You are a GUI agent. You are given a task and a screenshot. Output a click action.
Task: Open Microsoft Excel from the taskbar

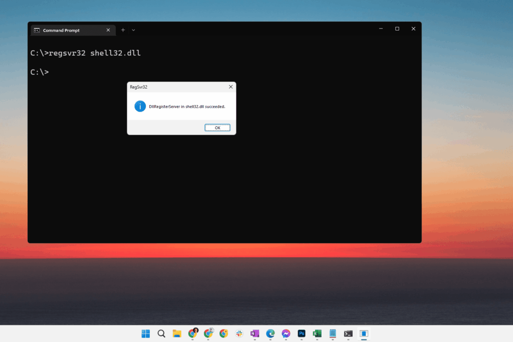[x=317, y=333]
